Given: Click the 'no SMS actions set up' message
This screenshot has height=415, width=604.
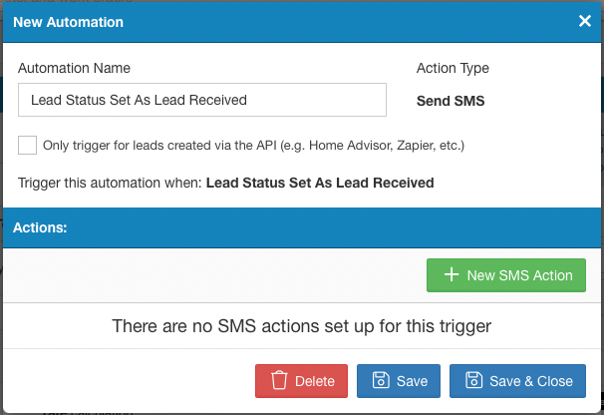Looking at the screenshot, I should click(302, 325).
